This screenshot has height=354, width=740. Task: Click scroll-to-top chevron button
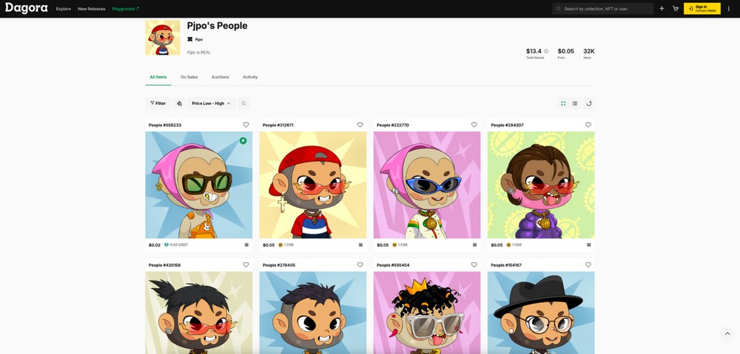tap(727, 334)
